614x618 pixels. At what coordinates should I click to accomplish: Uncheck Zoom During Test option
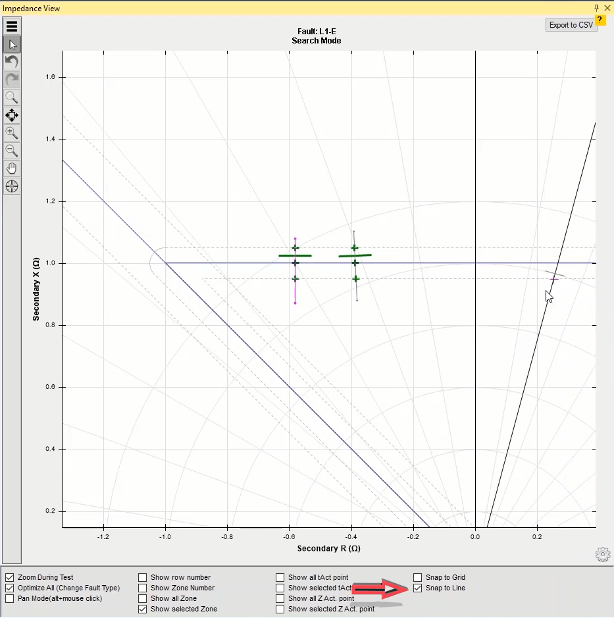pyautogui.click(x=10, y=577)
